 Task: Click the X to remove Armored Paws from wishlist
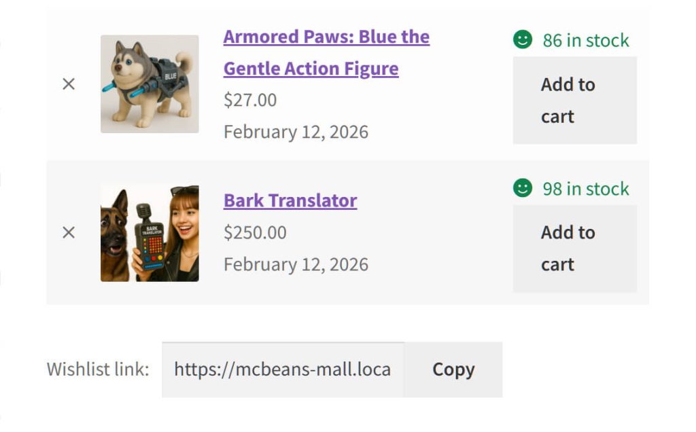click(x=69, y=84)
